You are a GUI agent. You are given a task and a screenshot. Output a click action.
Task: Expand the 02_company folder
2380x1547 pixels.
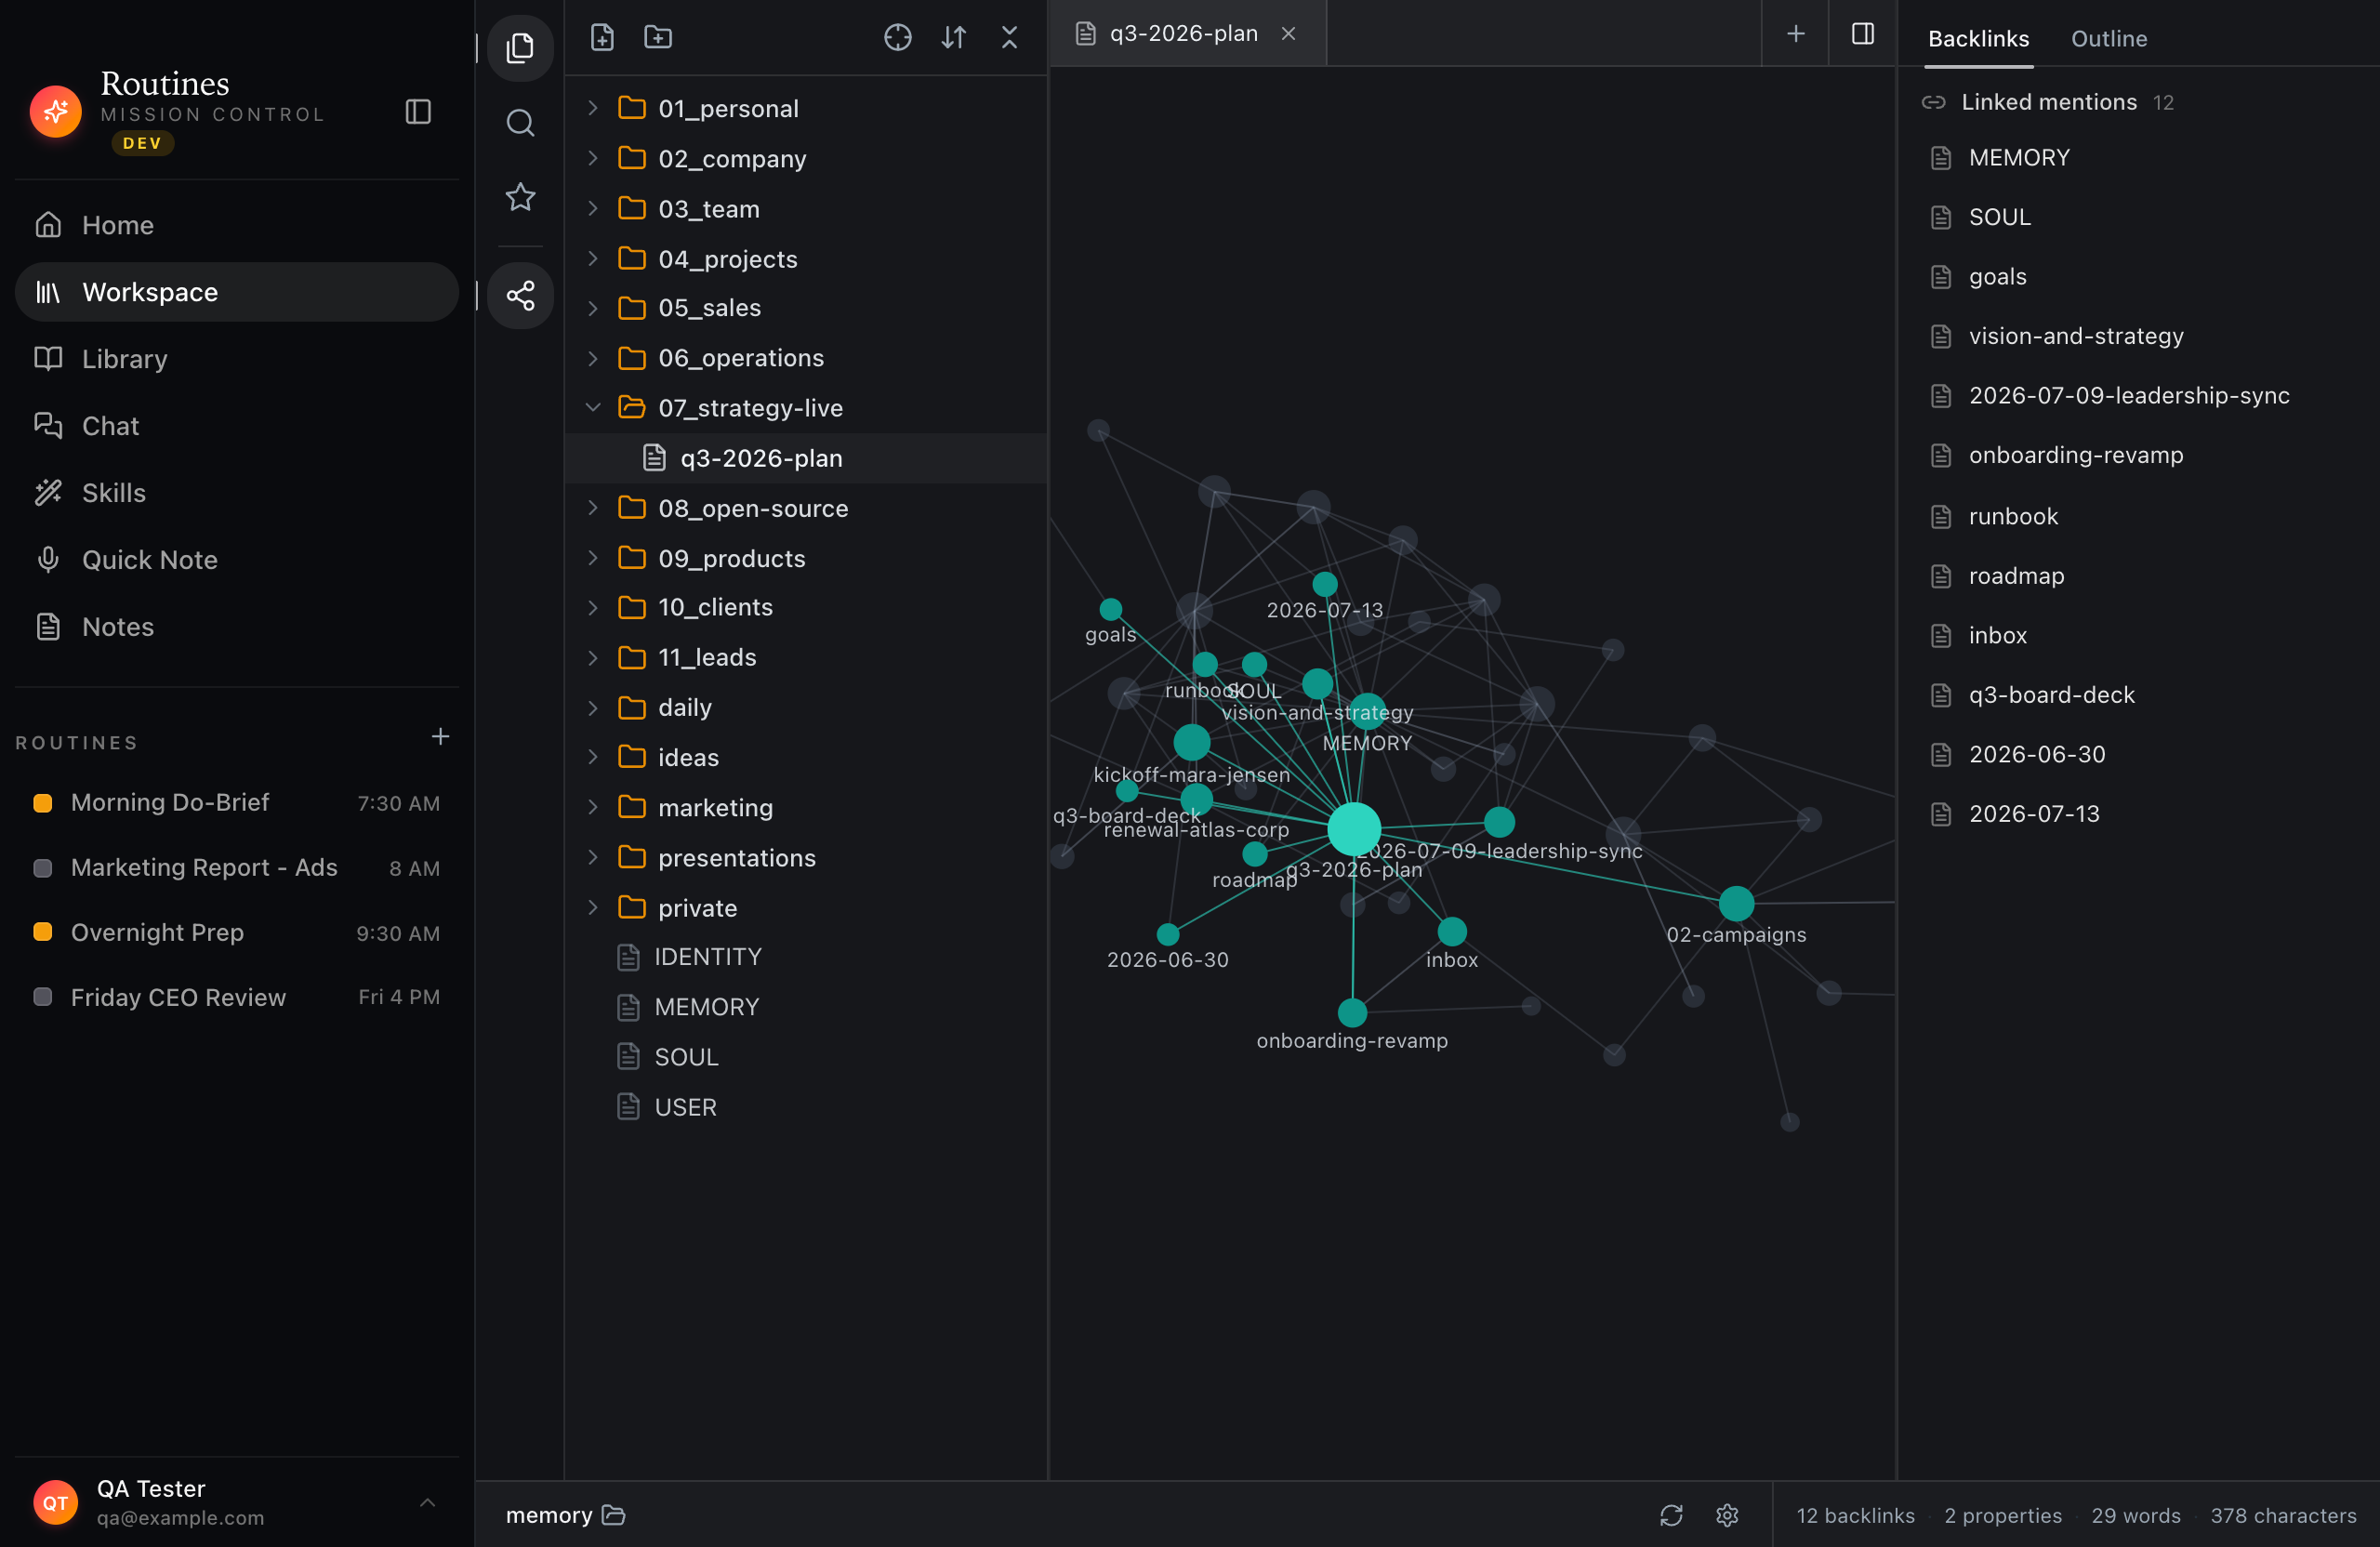(x=806, y=158)
